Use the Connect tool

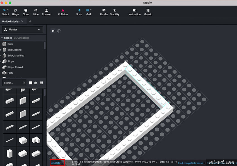tap(47, 12)
